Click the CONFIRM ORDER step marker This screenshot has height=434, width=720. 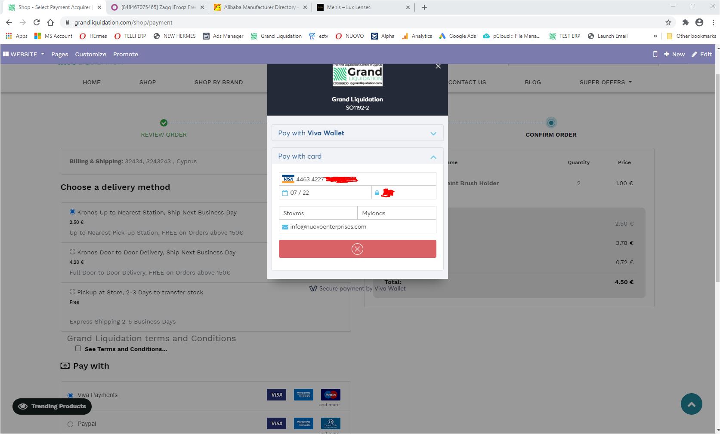(x=551, y=123)
